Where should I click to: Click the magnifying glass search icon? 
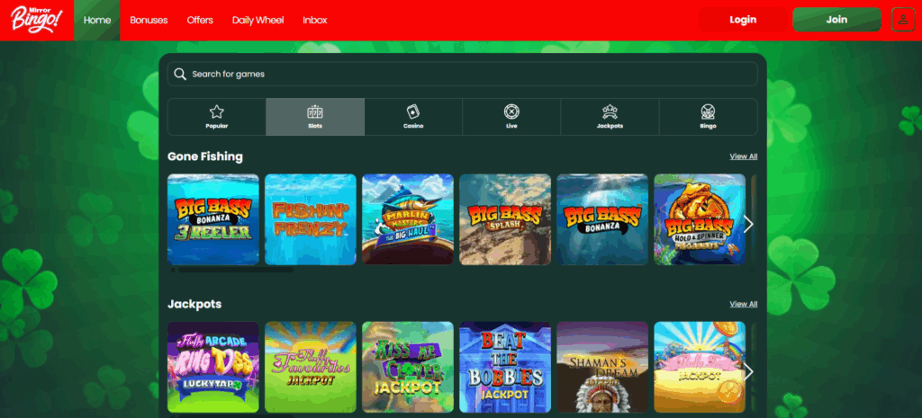click(x=180, y=74)
